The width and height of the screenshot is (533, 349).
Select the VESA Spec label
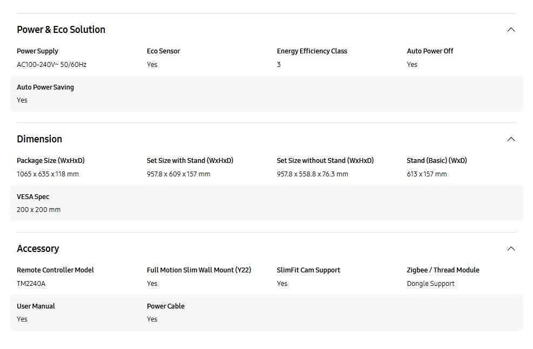[x=33, y=197]
